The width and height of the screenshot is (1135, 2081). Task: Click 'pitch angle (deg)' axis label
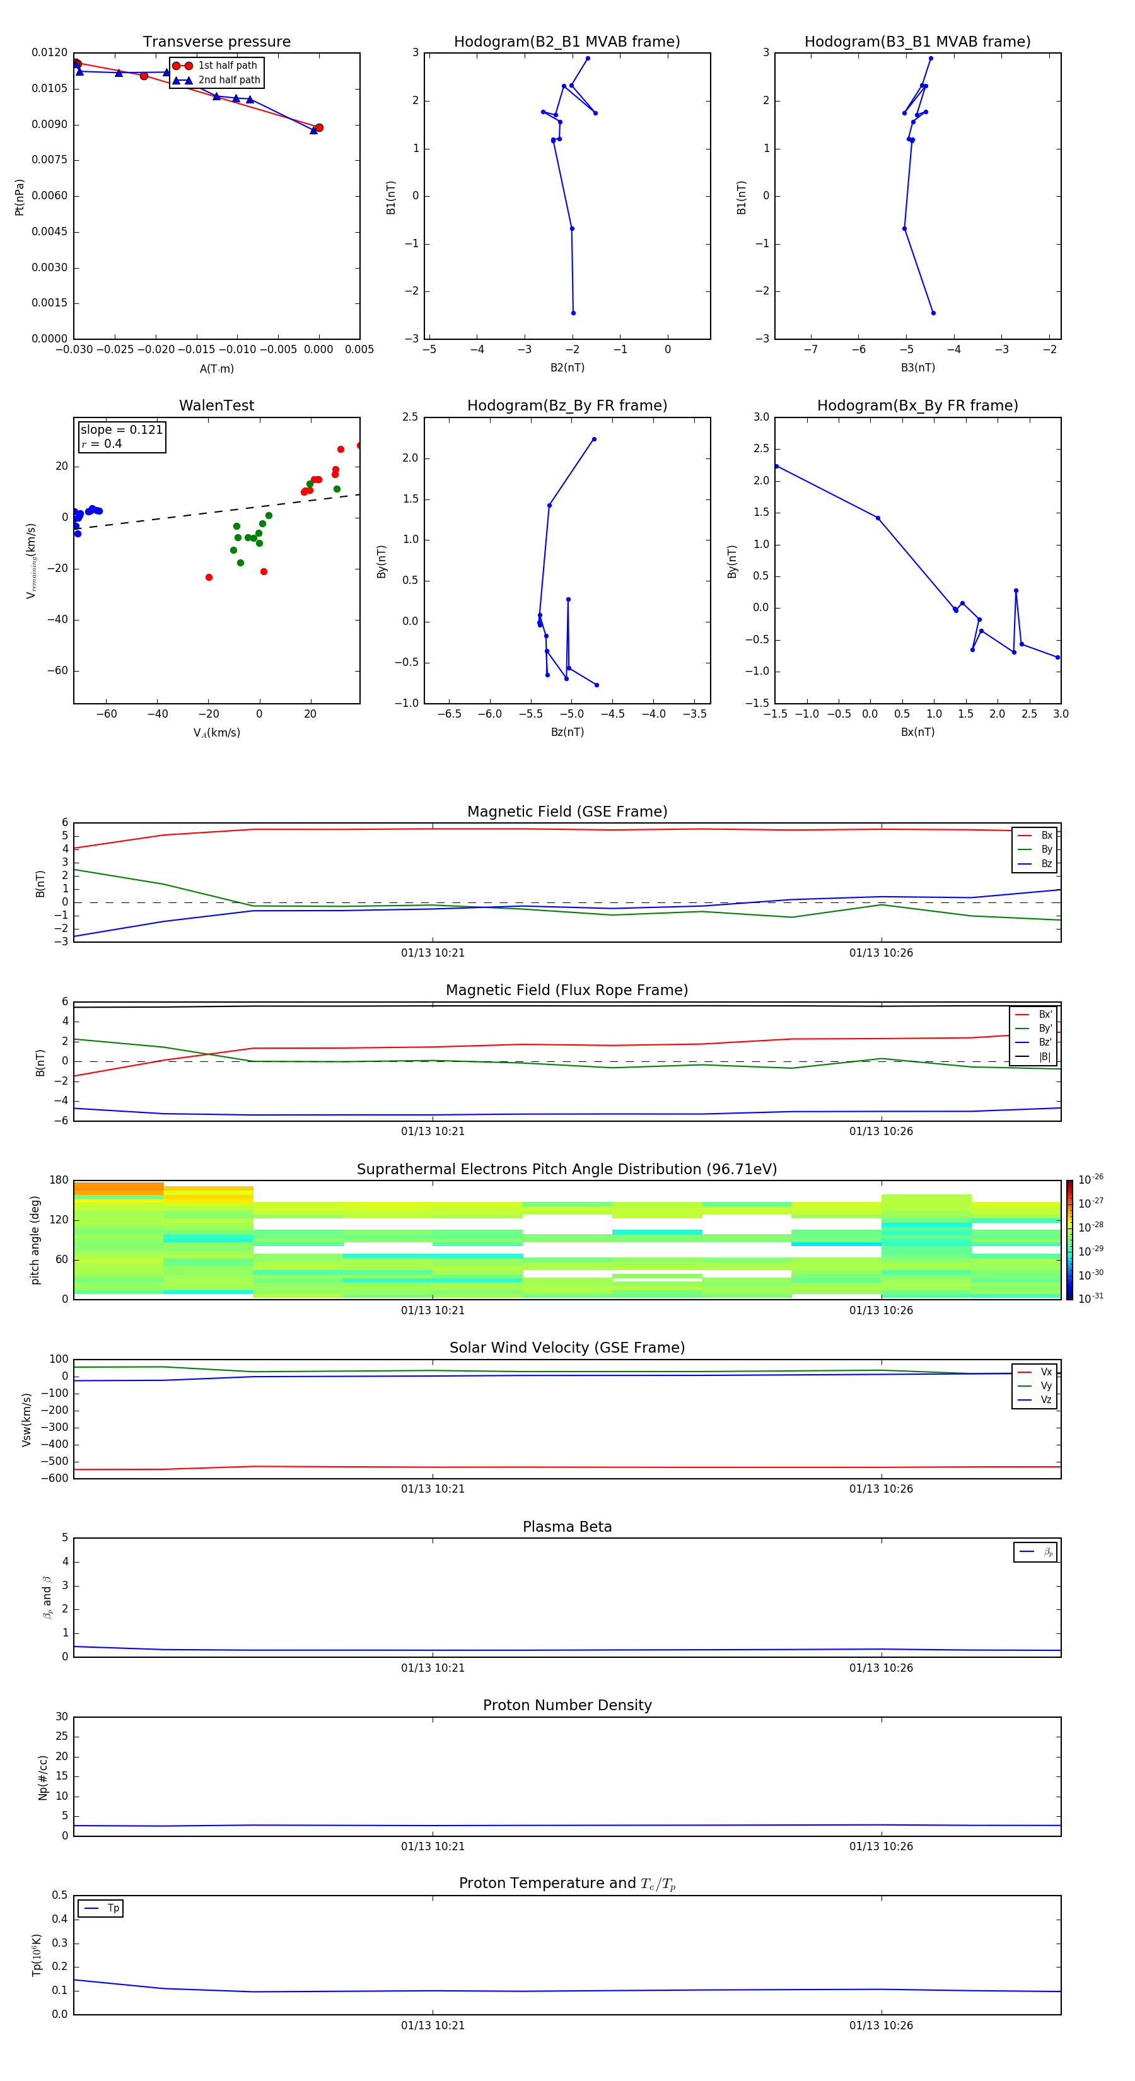click(x=35, y=1240)
